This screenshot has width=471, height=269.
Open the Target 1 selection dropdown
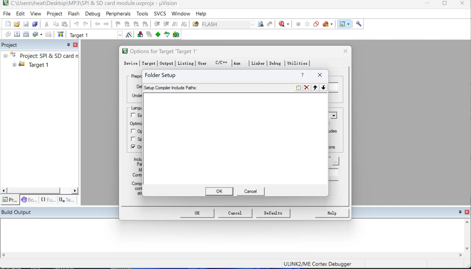tap(120, 35)
